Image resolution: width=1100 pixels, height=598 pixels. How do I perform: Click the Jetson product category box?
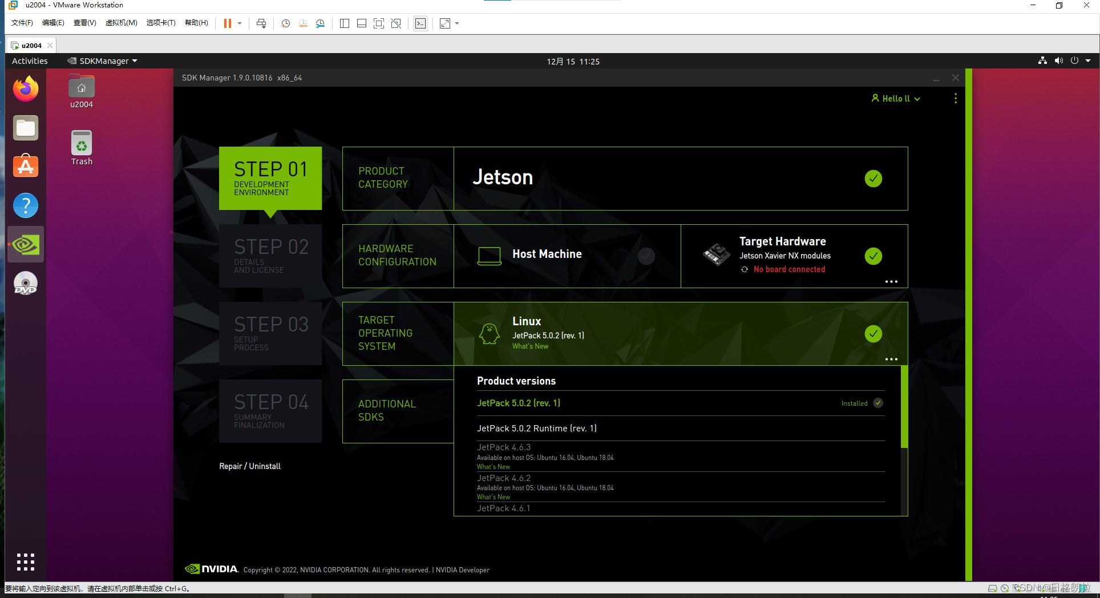(x=681, y=179)
